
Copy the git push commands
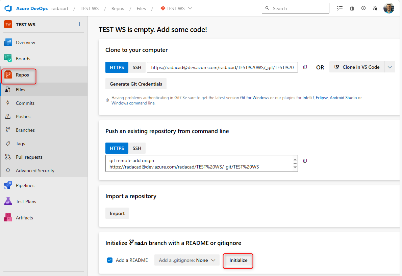305,161
